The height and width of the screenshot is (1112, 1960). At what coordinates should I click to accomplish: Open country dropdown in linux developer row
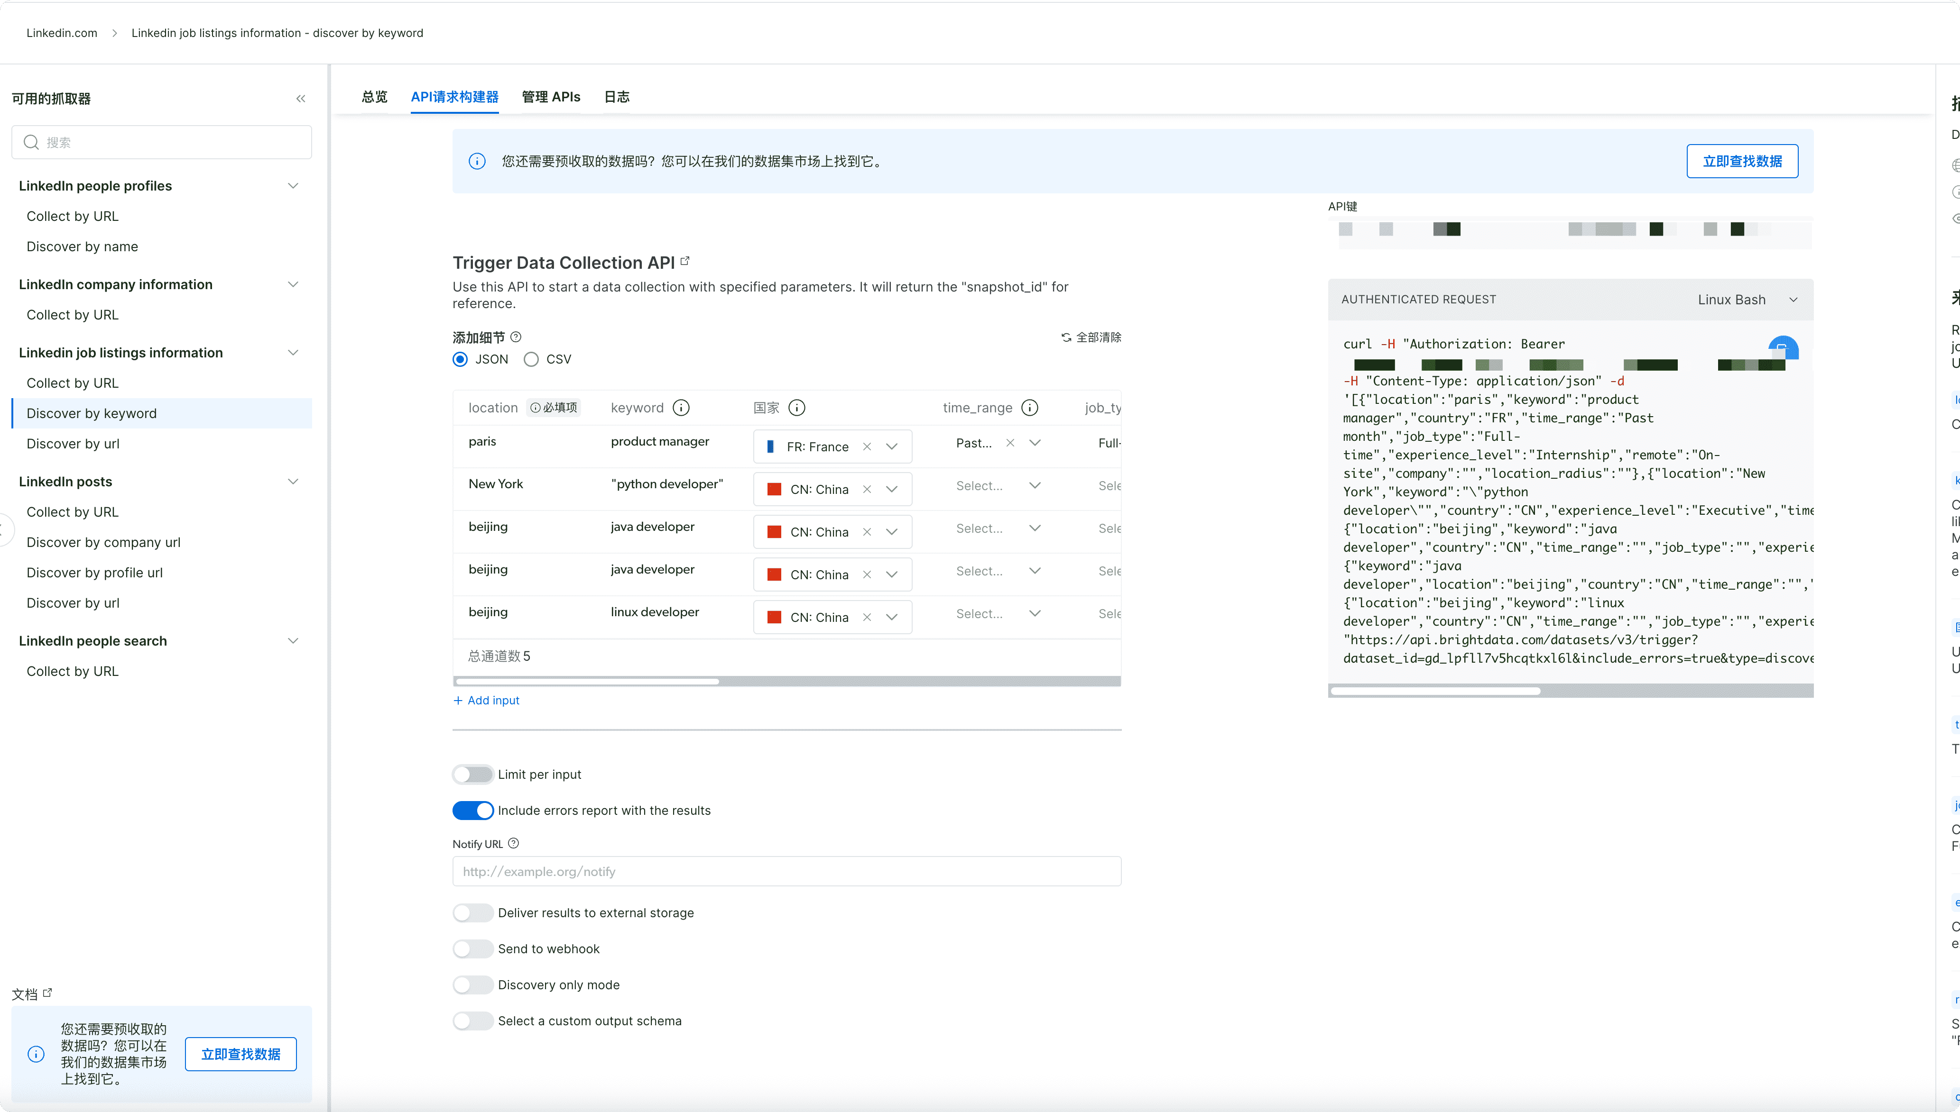pos(892,617)
